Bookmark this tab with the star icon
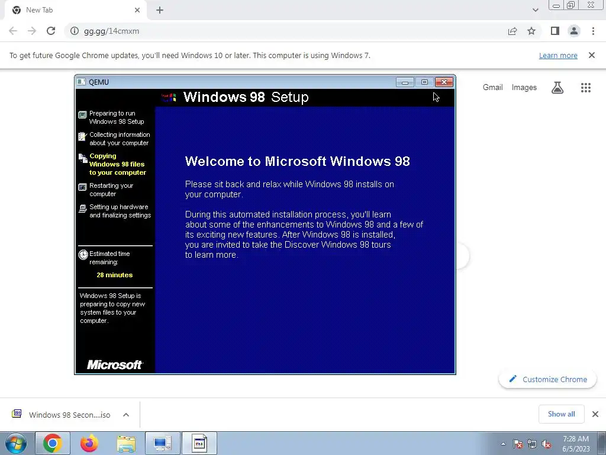 pyautogui.click(x=531, y=31)
